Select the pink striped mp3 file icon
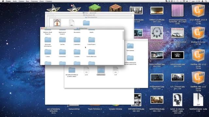Image resolution: width=209 pixels, height=117 pixels. pyautogui.click(x=177, y=11)
